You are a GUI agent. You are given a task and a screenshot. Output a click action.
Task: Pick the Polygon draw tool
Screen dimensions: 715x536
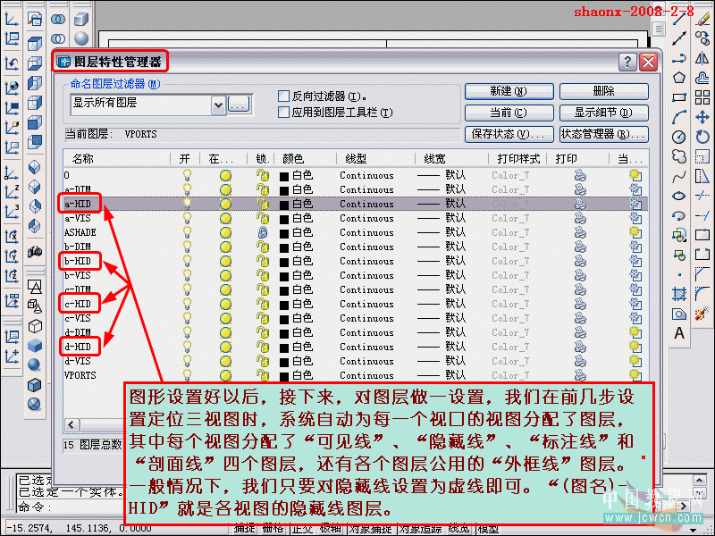click(679, 78)
